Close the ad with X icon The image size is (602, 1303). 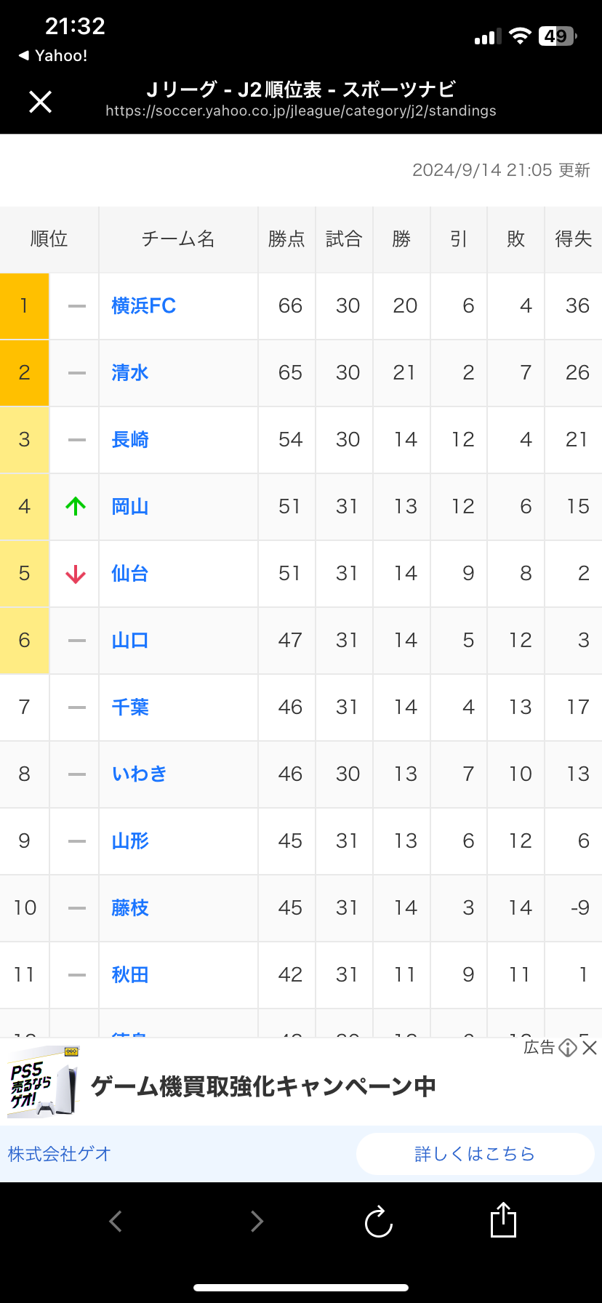pos(590,1048)
